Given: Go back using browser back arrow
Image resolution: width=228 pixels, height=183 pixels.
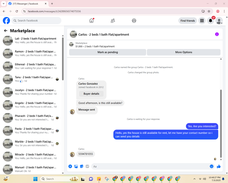Looking at the screenshot, I should click(4, 11).
